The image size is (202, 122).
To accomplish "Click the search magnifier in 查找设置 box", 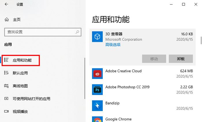I will (x=77, y=32).
